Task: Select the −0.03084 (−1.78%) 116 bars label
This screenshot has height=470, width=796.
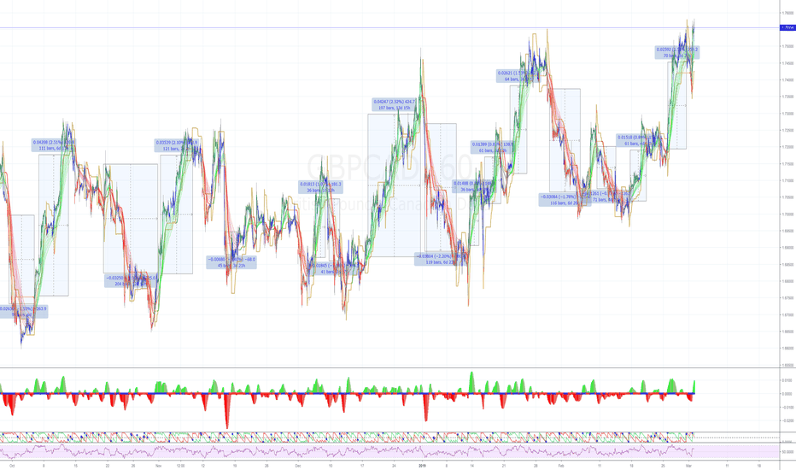Action: point(565,200)
